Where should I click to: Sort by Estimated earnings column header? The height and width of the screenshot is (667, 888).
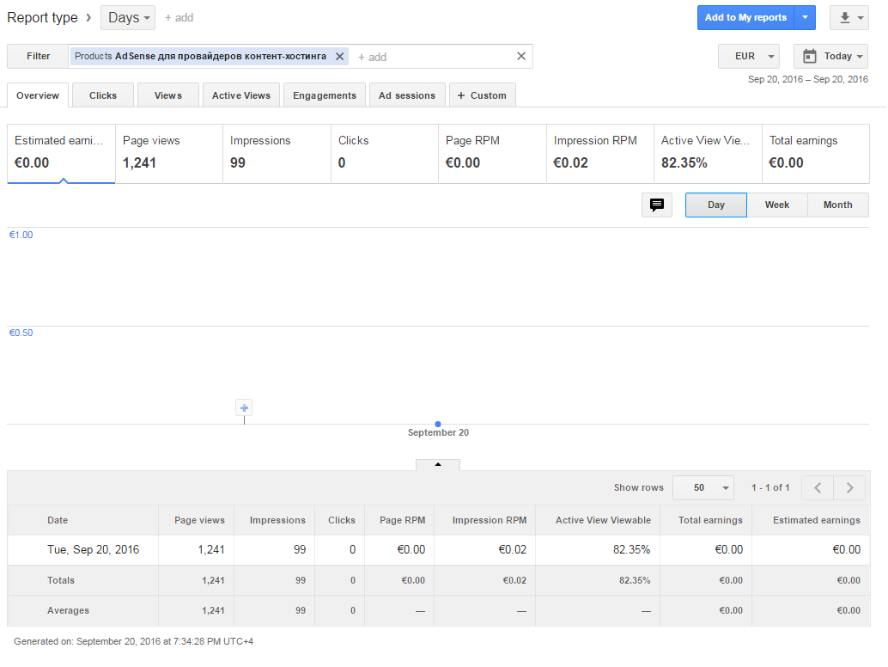[x=816, y=520]
